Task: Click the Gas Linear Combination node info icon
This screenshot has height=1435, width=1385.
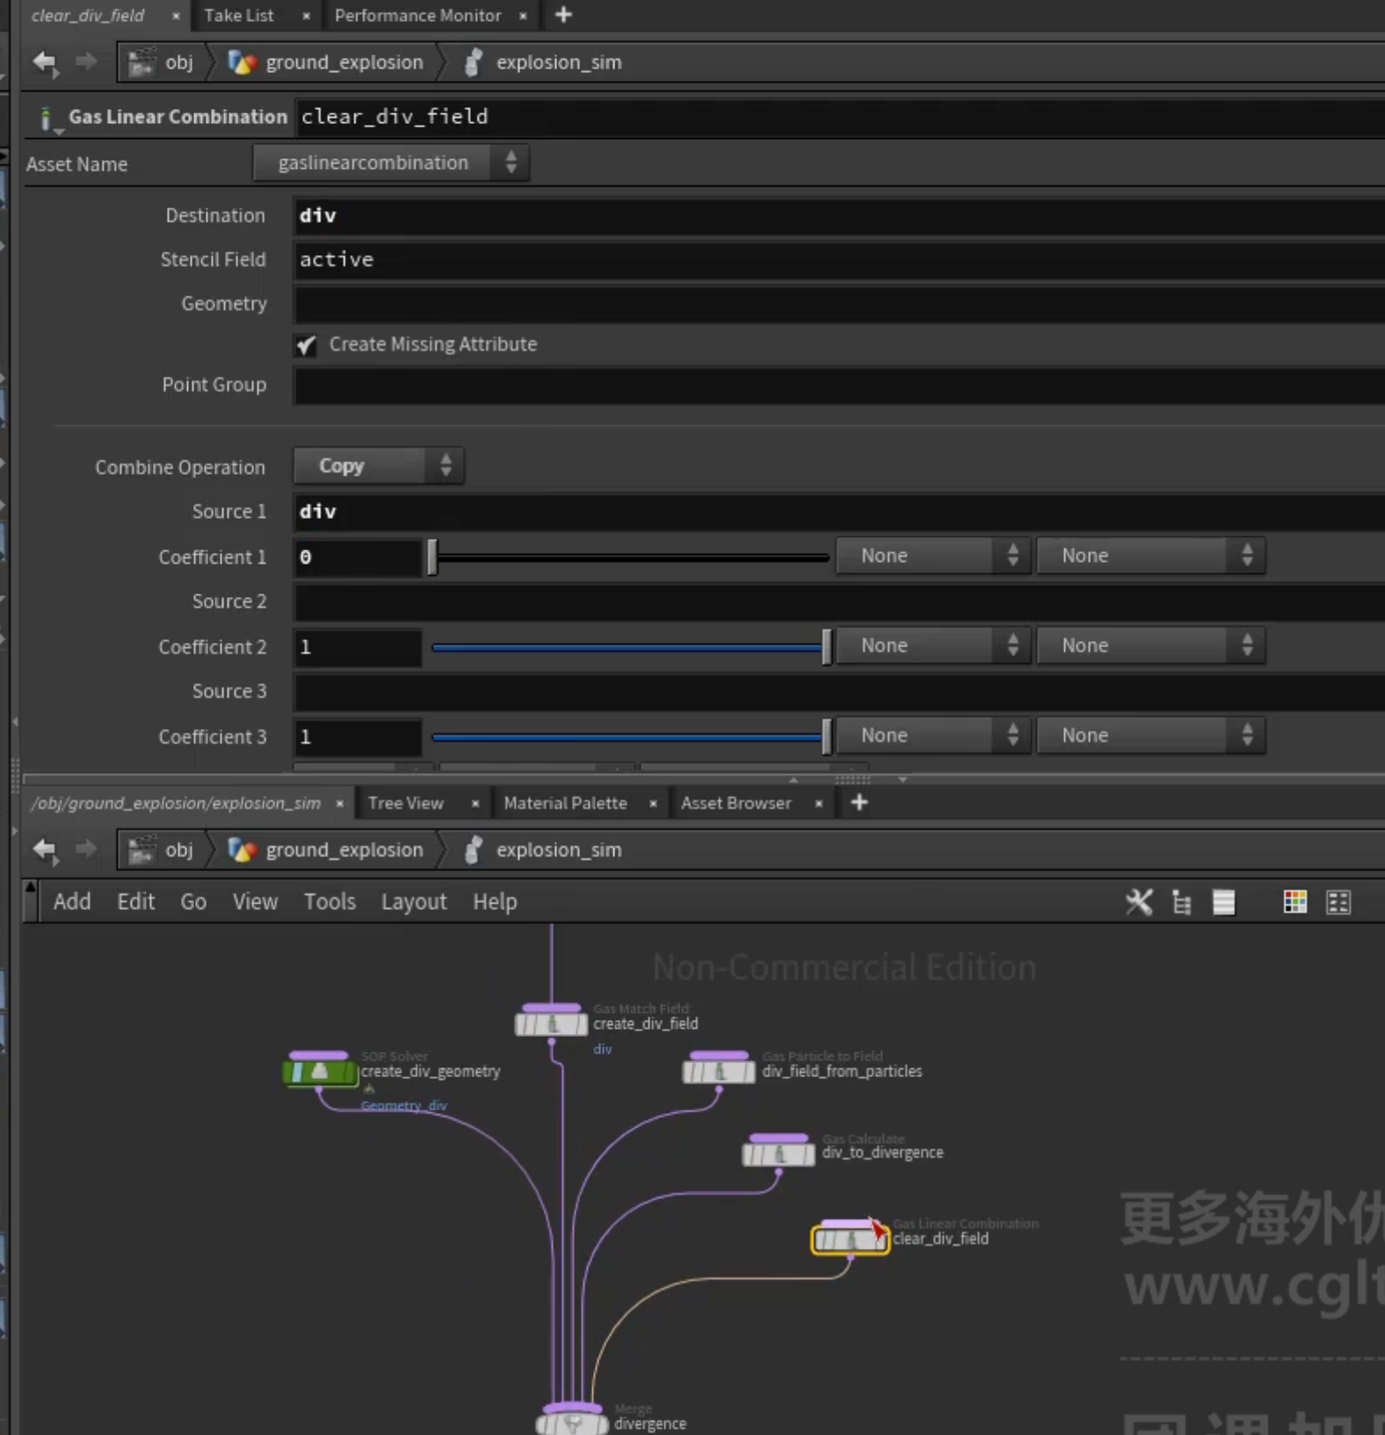Action: (46, 119)
